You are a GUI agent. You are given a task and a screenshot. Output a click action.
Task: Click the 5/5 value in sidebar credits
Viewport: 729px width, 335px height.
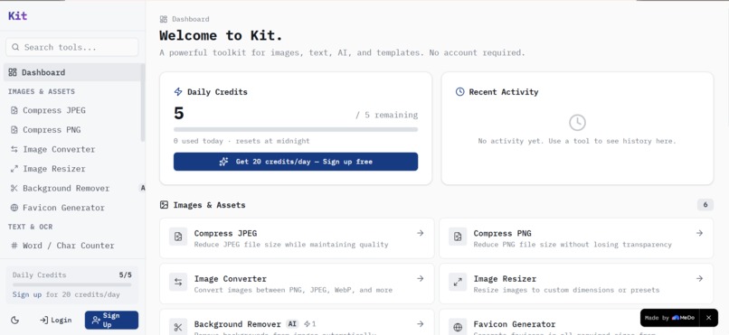126,275
